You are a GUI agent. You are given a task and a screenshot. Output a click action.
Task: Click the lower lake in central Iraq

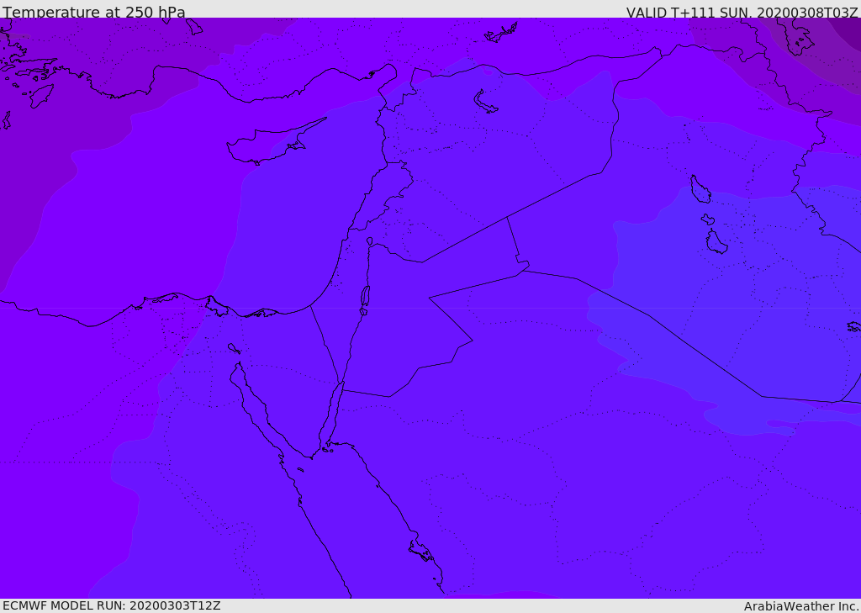pyautogui.click(x=716, y=241)
